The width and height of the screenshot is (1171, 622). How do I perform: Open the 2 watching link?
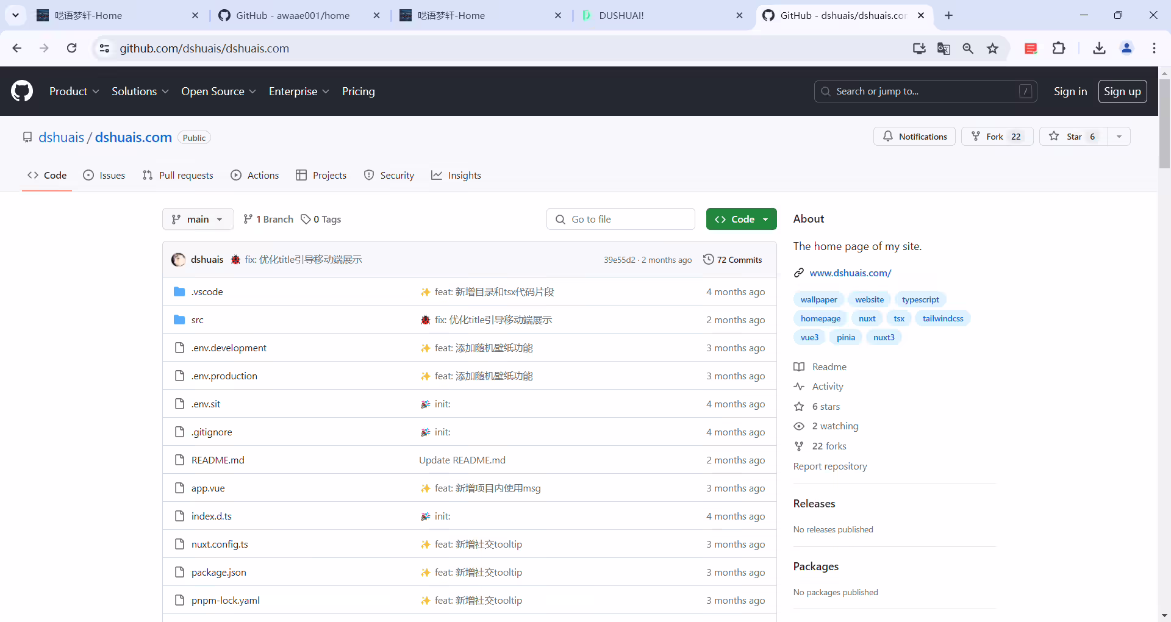pos(835,426)
